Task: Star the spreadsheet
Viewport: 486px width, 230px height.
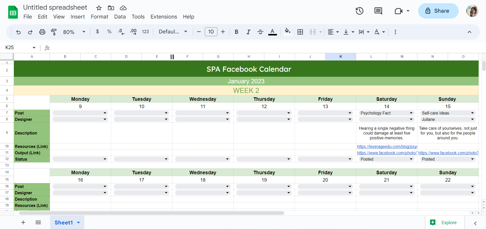Action: click(99, 8)
